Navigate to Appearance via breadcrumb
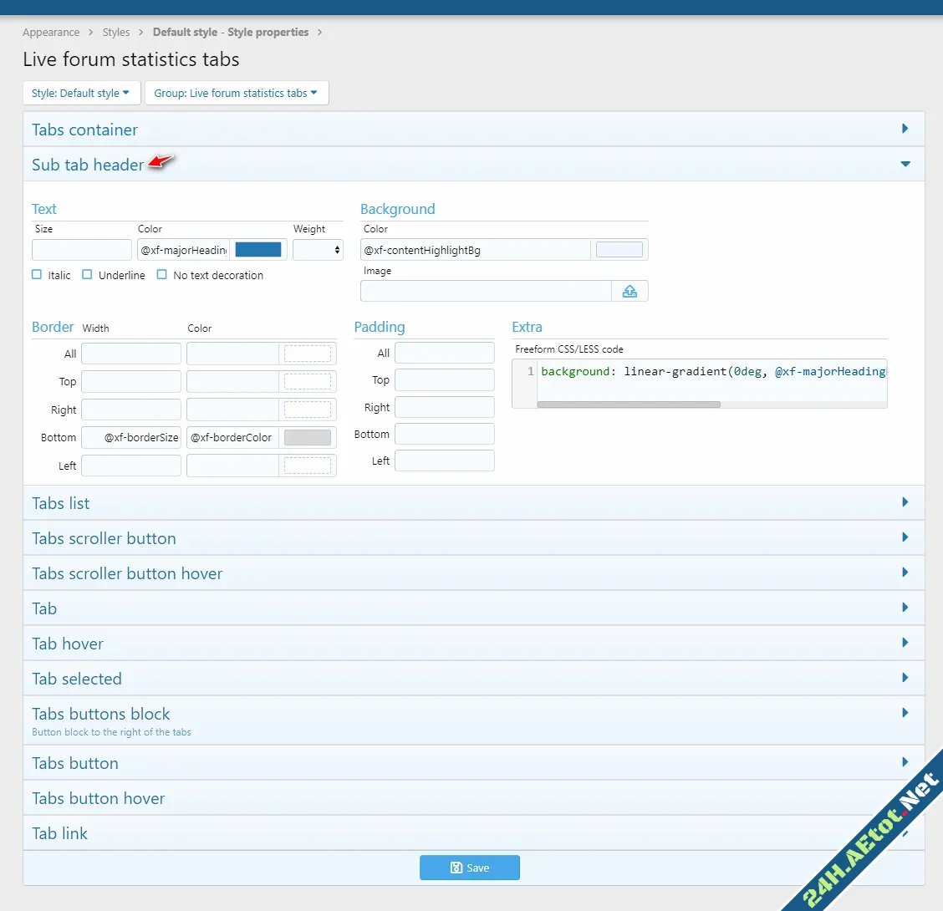Viewport: 943px width, 911px height. coord(51,32)
